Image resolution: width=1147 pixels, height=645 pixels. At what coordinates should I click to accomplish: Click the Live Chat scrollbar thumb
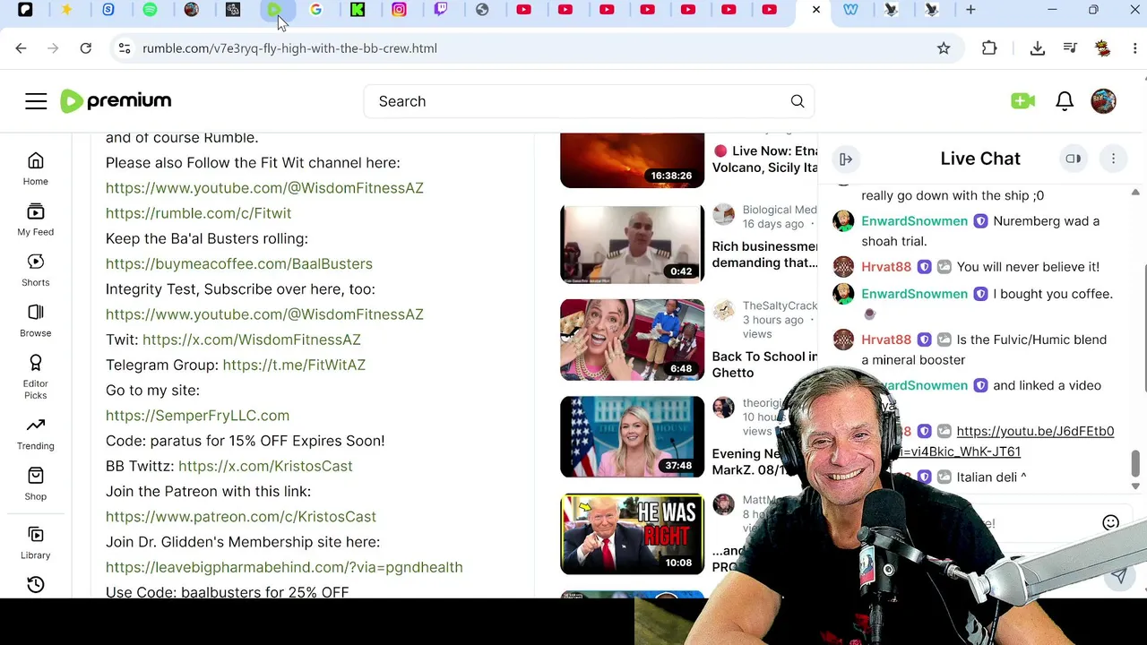pos(1135,461)
